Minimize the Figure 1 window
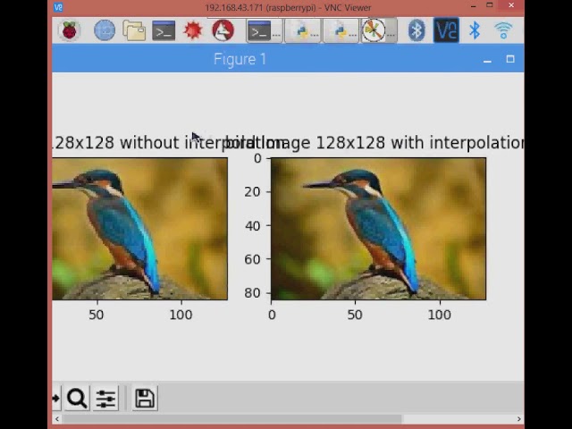Viewport: 572px width, 429px height. [487, 60]
